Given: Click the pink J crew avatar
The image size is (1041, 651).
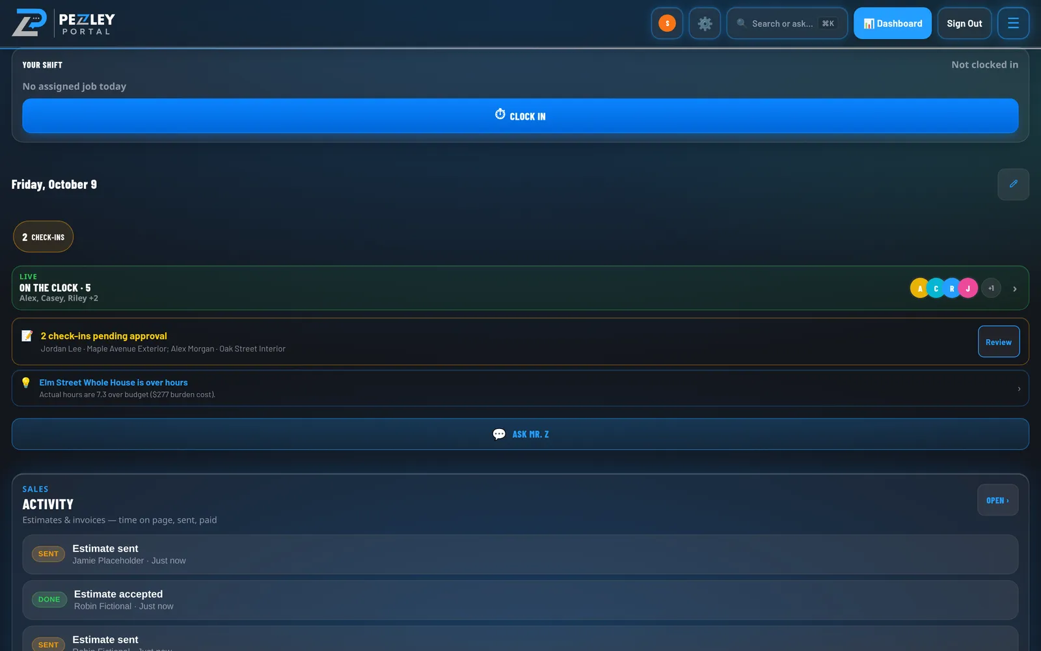Looking at the screenshot, I should tap(967, 288).
